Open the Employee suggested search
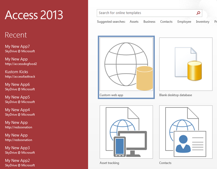This screenshot has height=169, width=217. 184,22
